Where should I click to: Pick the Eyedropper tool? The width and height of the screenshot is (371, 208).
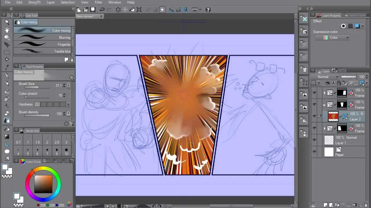[7, 67]
